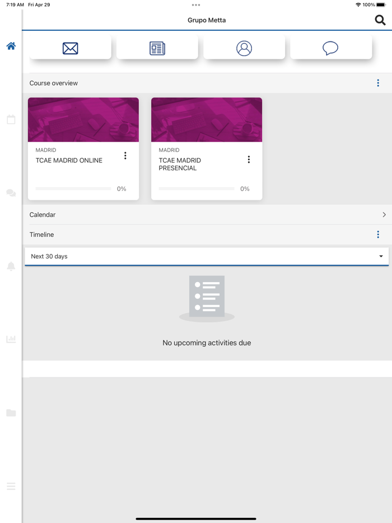The width and height of the screenshot is (392, 523).
Task: Open the search magnifier icon
Action: point(380,20)
